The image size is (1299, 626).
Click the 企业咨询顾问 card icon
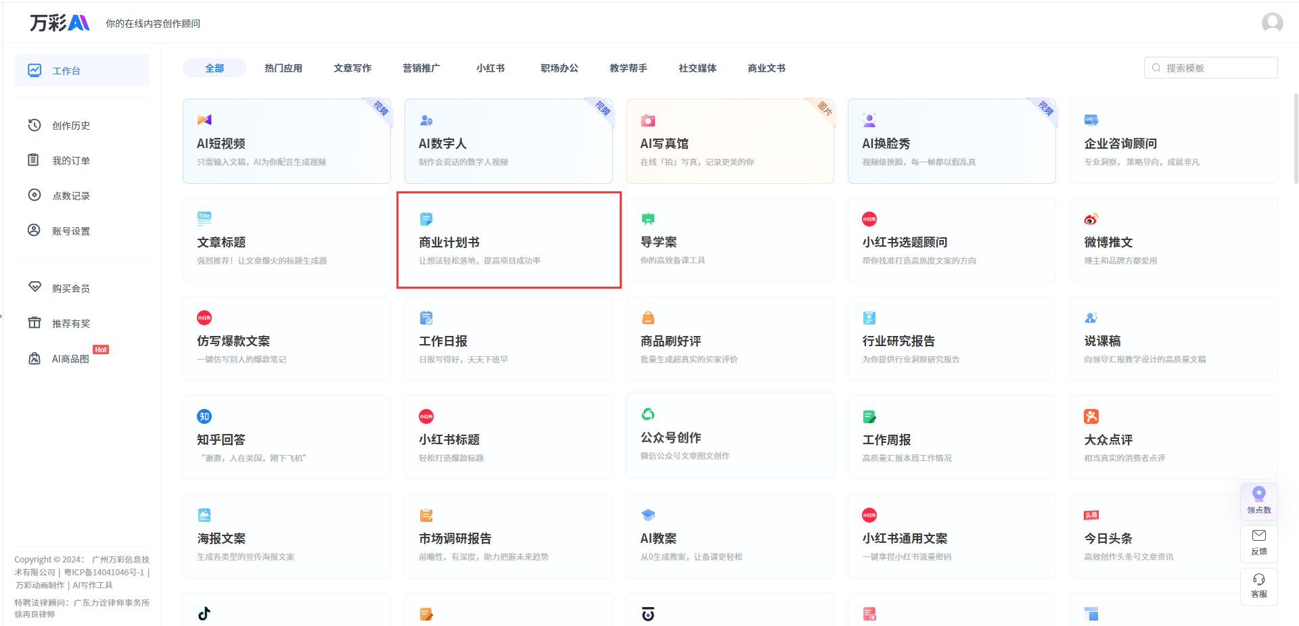pos(1091,120)
